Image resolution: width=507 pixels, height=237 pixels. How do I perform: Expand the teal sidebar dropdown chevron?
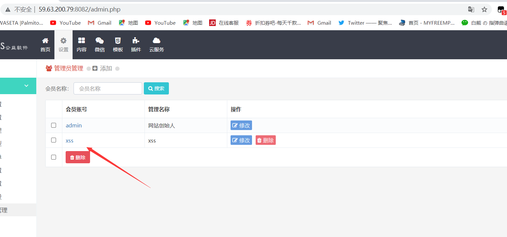click(26, 86)
